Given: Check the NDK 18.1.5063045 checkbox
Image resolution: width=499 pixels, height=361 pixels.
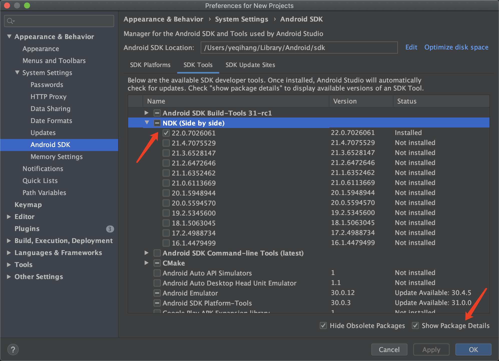Looking at the screenshot, I should click(x=166, y=223).
